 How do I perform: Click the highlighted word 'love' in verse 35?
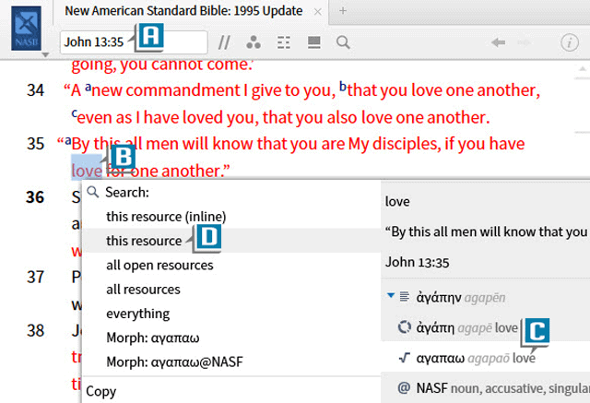pyautogui.click(x=87, y=172)
